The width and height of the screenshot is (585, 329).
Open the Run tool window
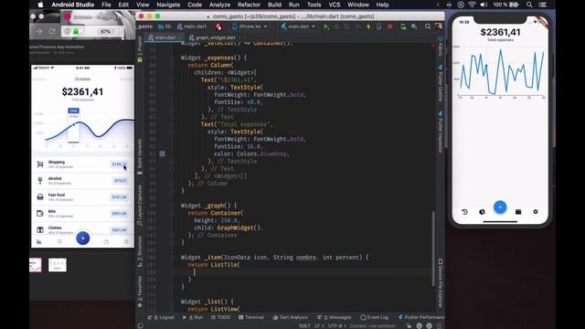coord(193,317)
